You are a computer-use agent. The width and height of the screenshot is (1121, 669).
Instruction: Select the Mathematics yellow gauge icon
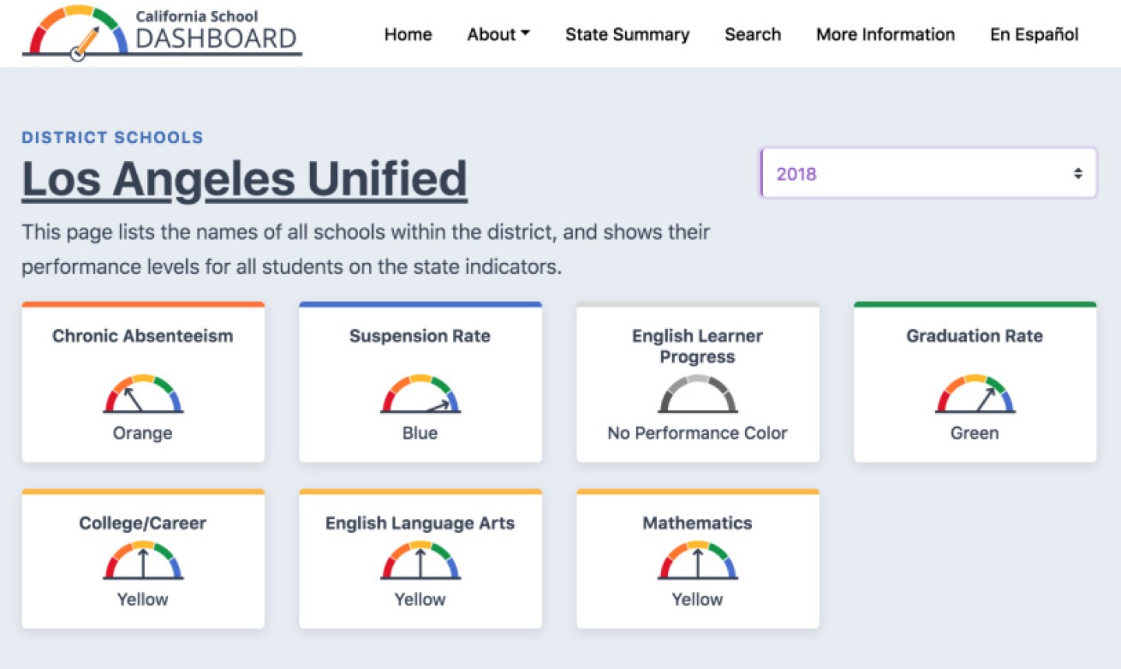tap(698, 560)
